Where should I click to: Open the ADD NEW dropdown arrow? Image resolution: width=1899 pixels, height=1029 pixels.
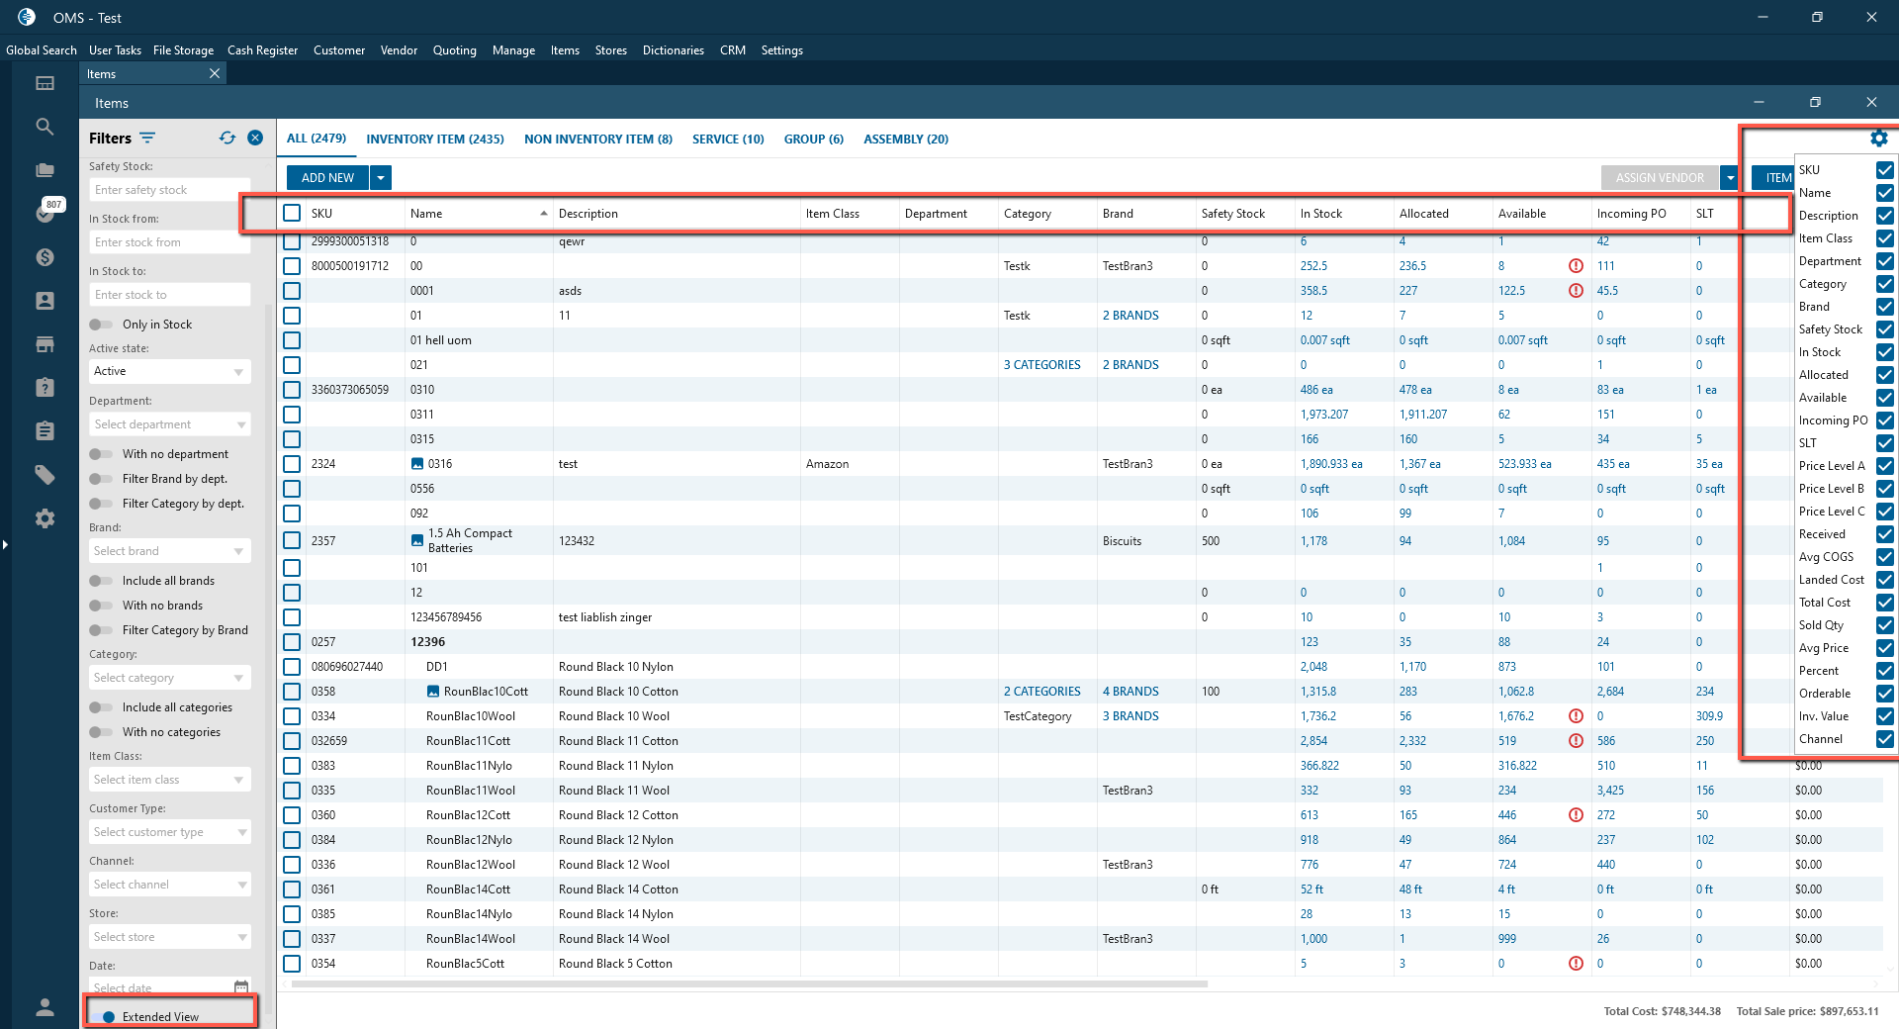[x=381, y=178]
